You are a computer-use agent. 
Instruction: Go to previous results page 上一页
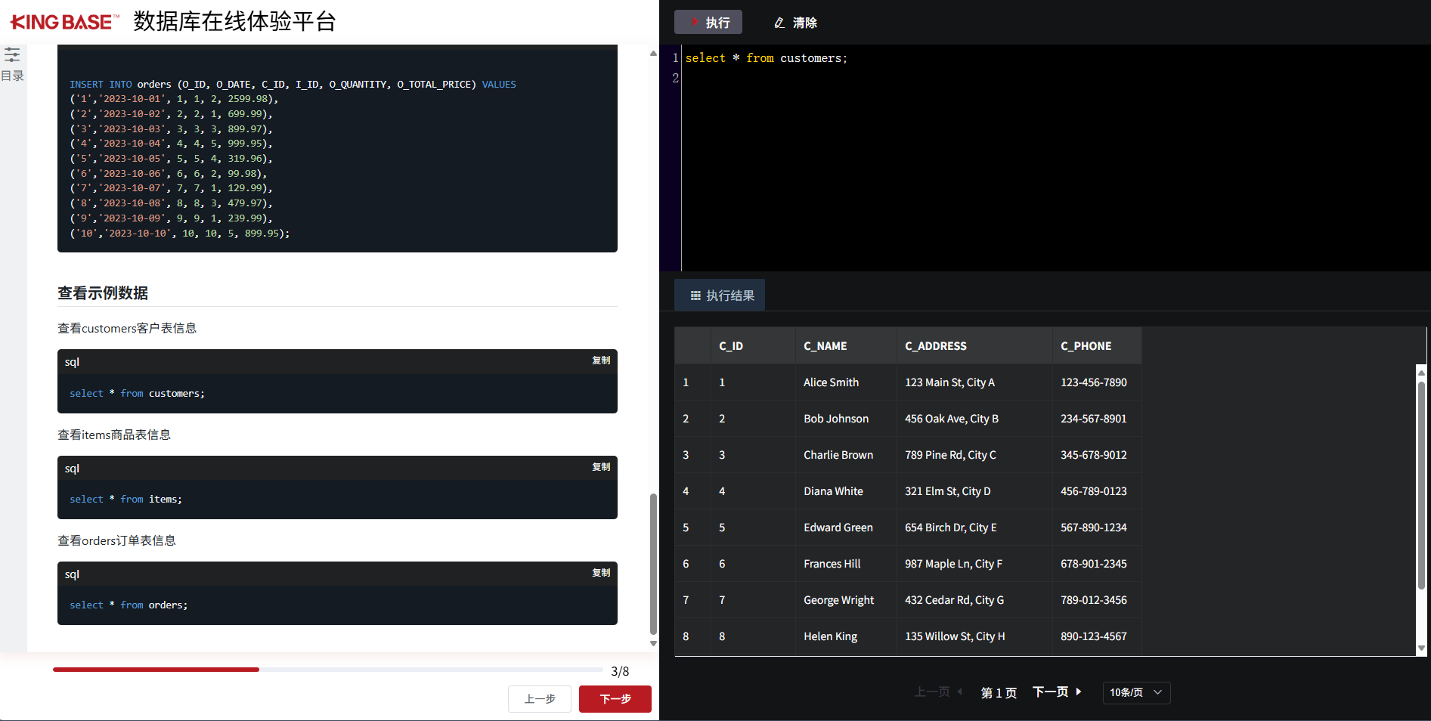click(938, 692)
